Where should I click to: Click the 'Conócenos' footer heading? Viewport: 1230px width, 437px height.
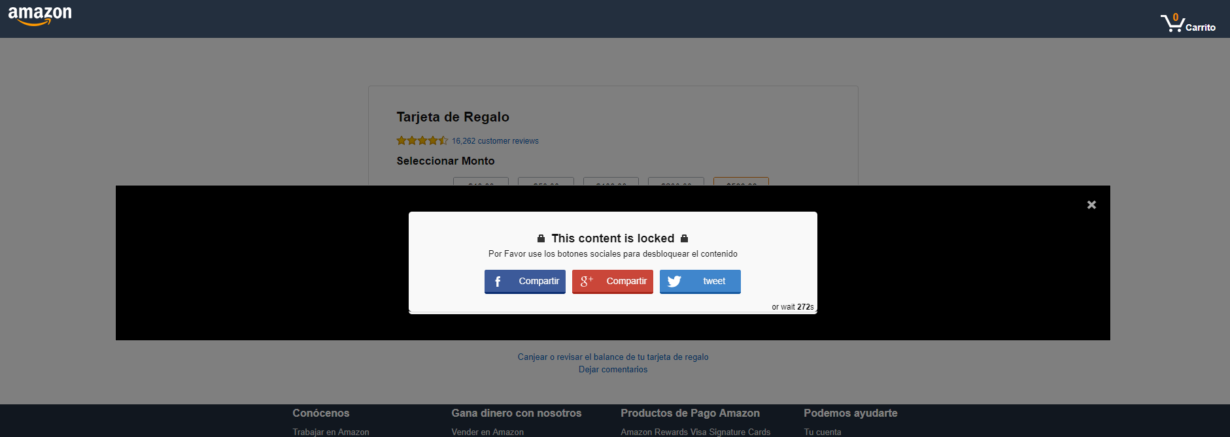point(321,413)
